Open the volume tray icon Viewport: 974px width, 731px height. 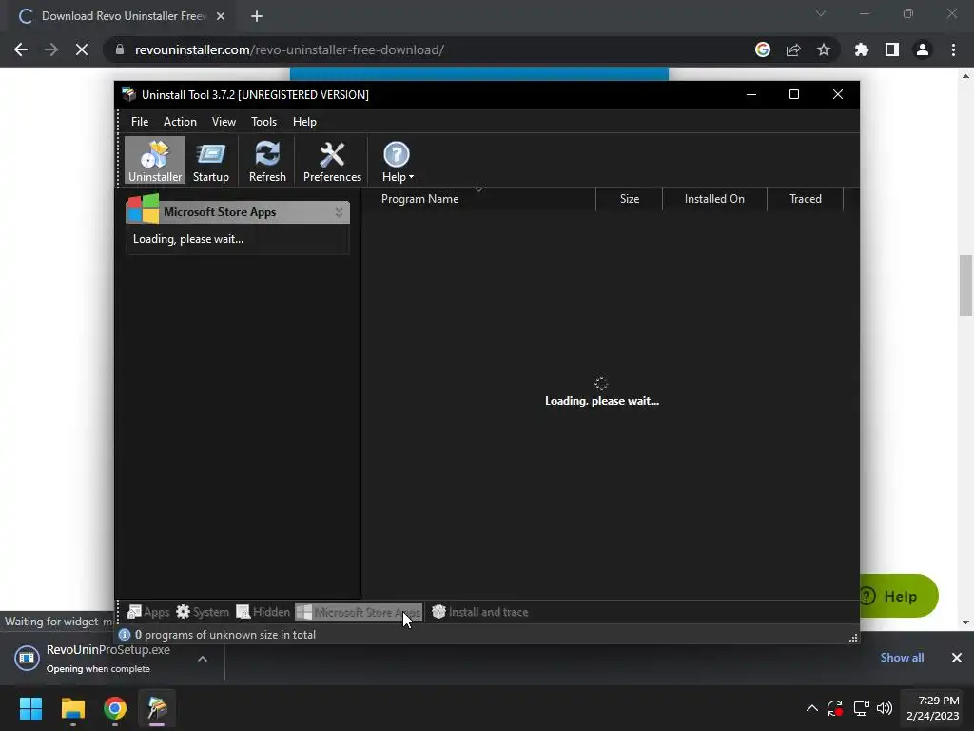click(x=885, y=708)
